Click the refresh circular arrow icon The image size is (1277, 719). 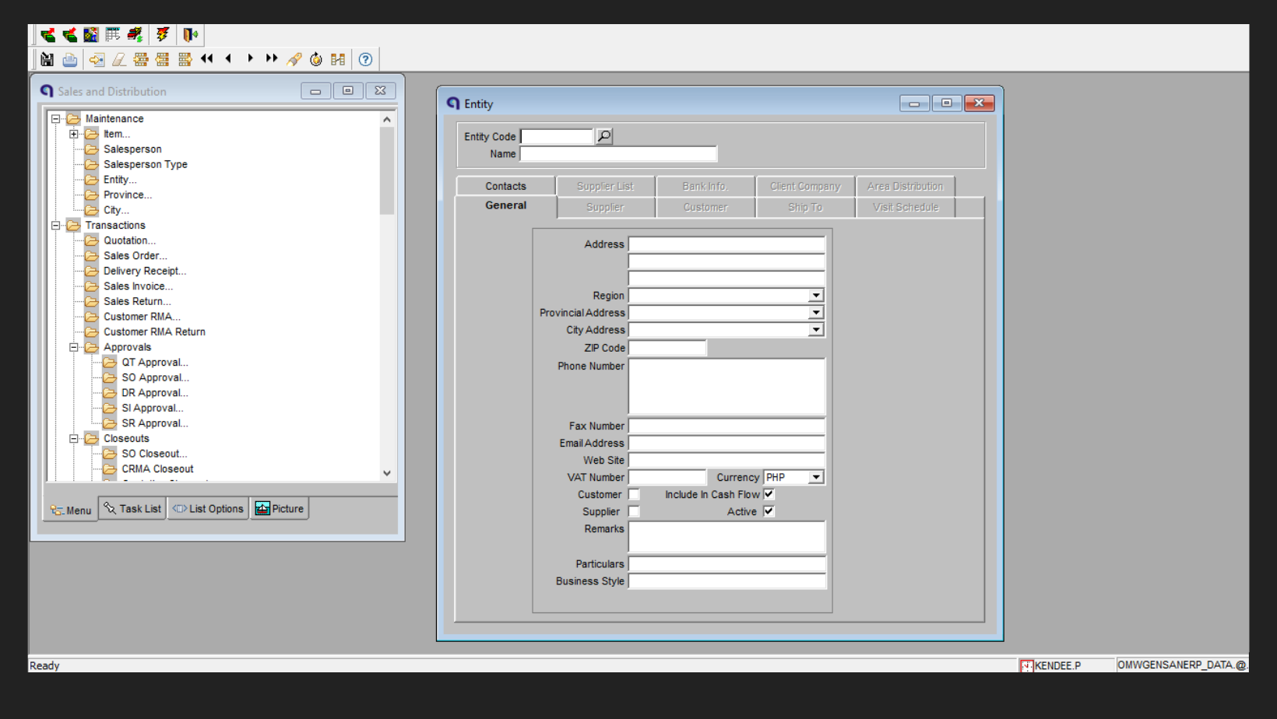[316, 59]
